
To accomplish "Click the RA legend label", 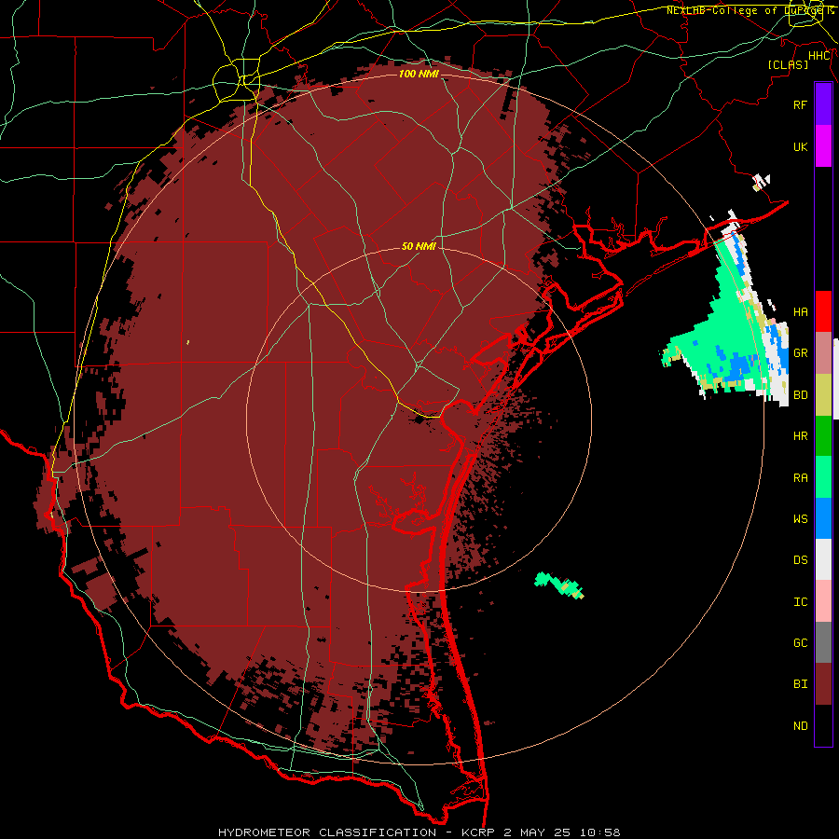I will point(801,478).
